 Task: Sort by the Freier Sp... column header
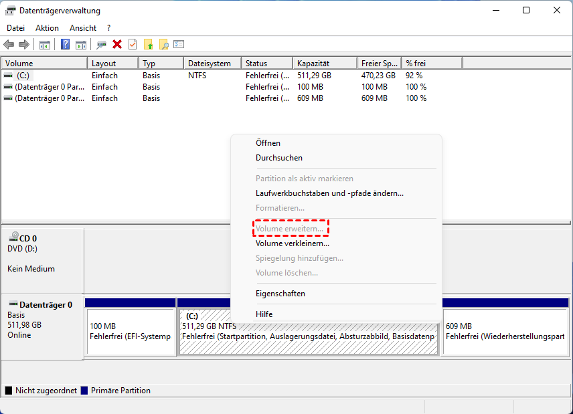[x=380, y=64]
